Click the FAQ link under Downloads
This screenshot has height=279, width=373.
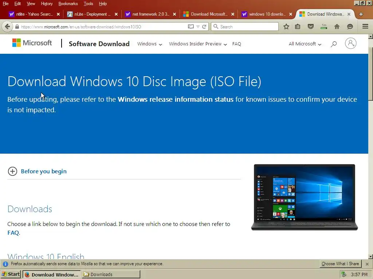(13, 232)
